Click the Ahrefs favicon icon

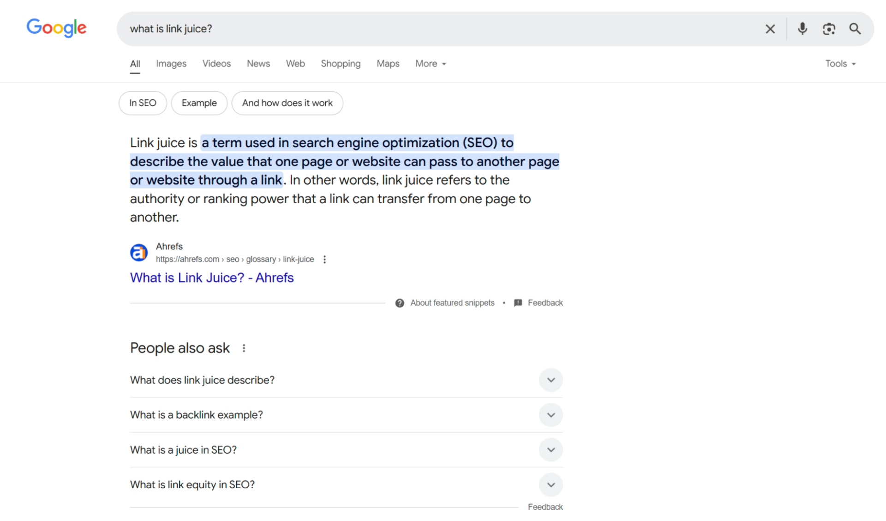139,253
